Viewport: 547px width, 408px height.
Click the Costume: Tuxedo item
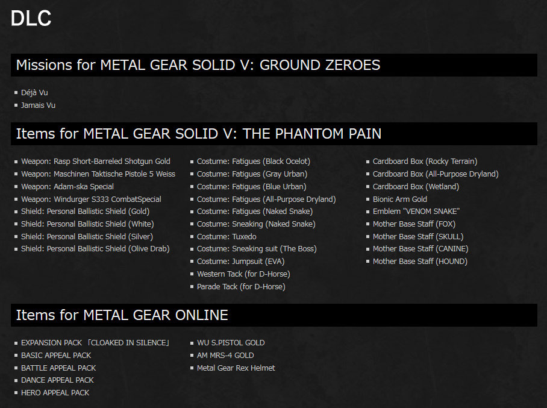(226, 237)
